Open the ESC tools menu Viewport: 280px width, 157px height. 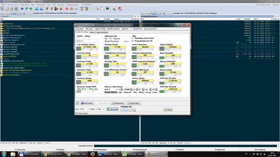point(89,29)
